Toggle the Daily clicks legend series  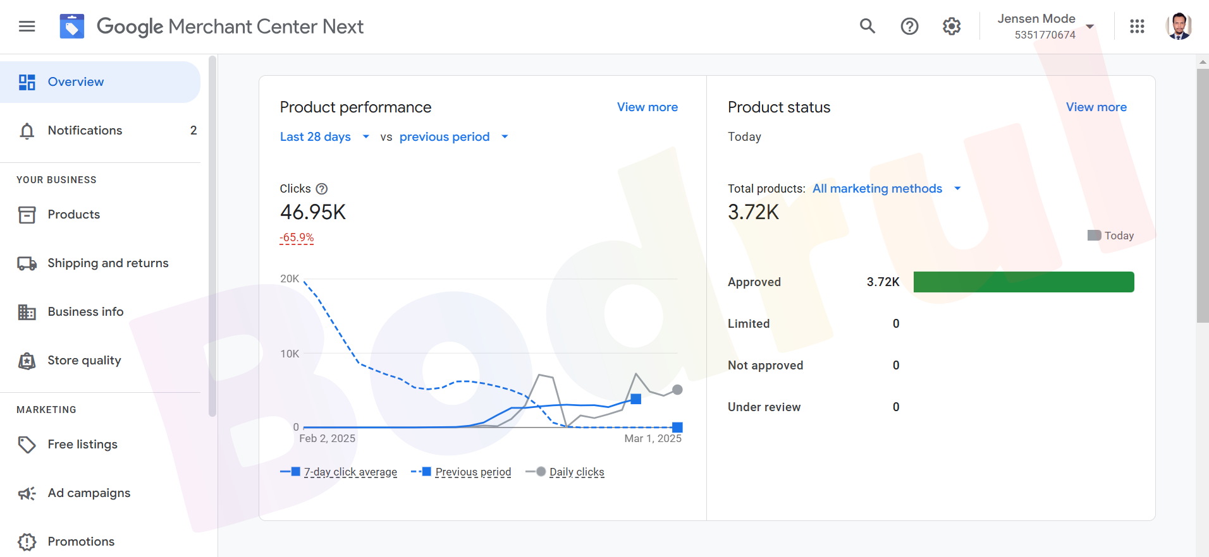pos(565,472)
